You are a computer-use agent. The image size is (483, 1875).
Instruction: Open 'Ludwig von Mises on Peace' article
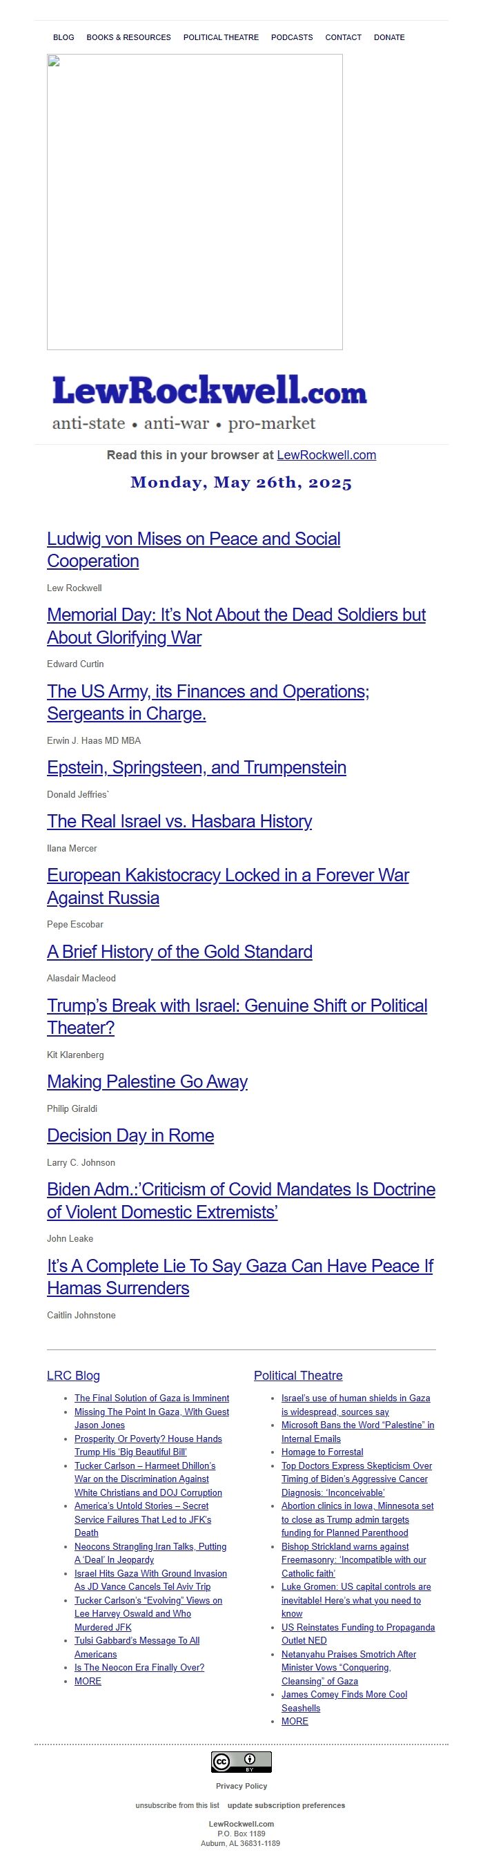point(193,550)
